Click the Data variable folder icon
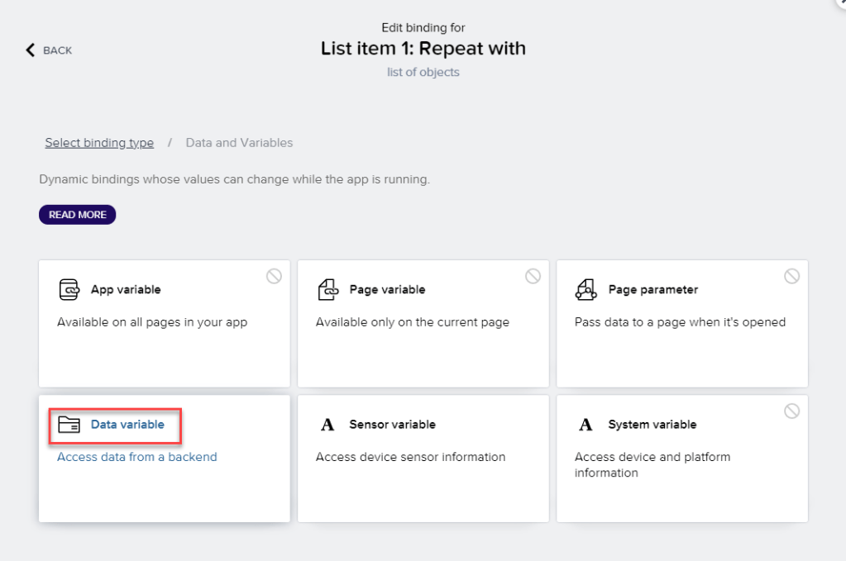This screenshot has height=561, width=846. (69, 425)
